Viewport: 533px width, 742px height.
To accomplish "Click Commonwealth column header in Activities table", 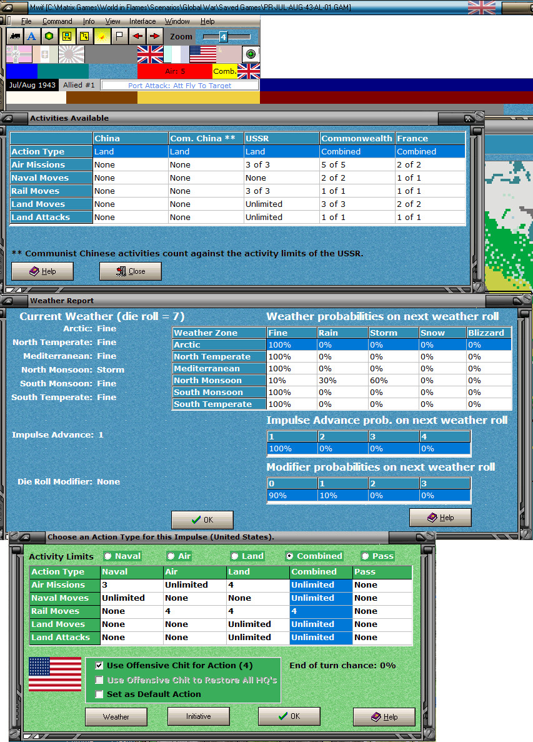I will click(357, 138).
